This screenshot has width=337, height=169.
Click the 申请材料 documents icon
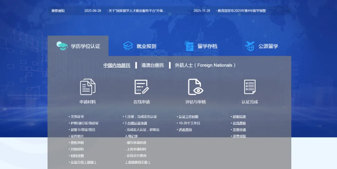88,87
